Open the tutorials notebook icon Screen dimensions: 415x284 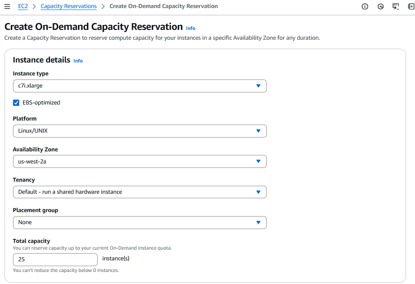click(x=411, y=7)
